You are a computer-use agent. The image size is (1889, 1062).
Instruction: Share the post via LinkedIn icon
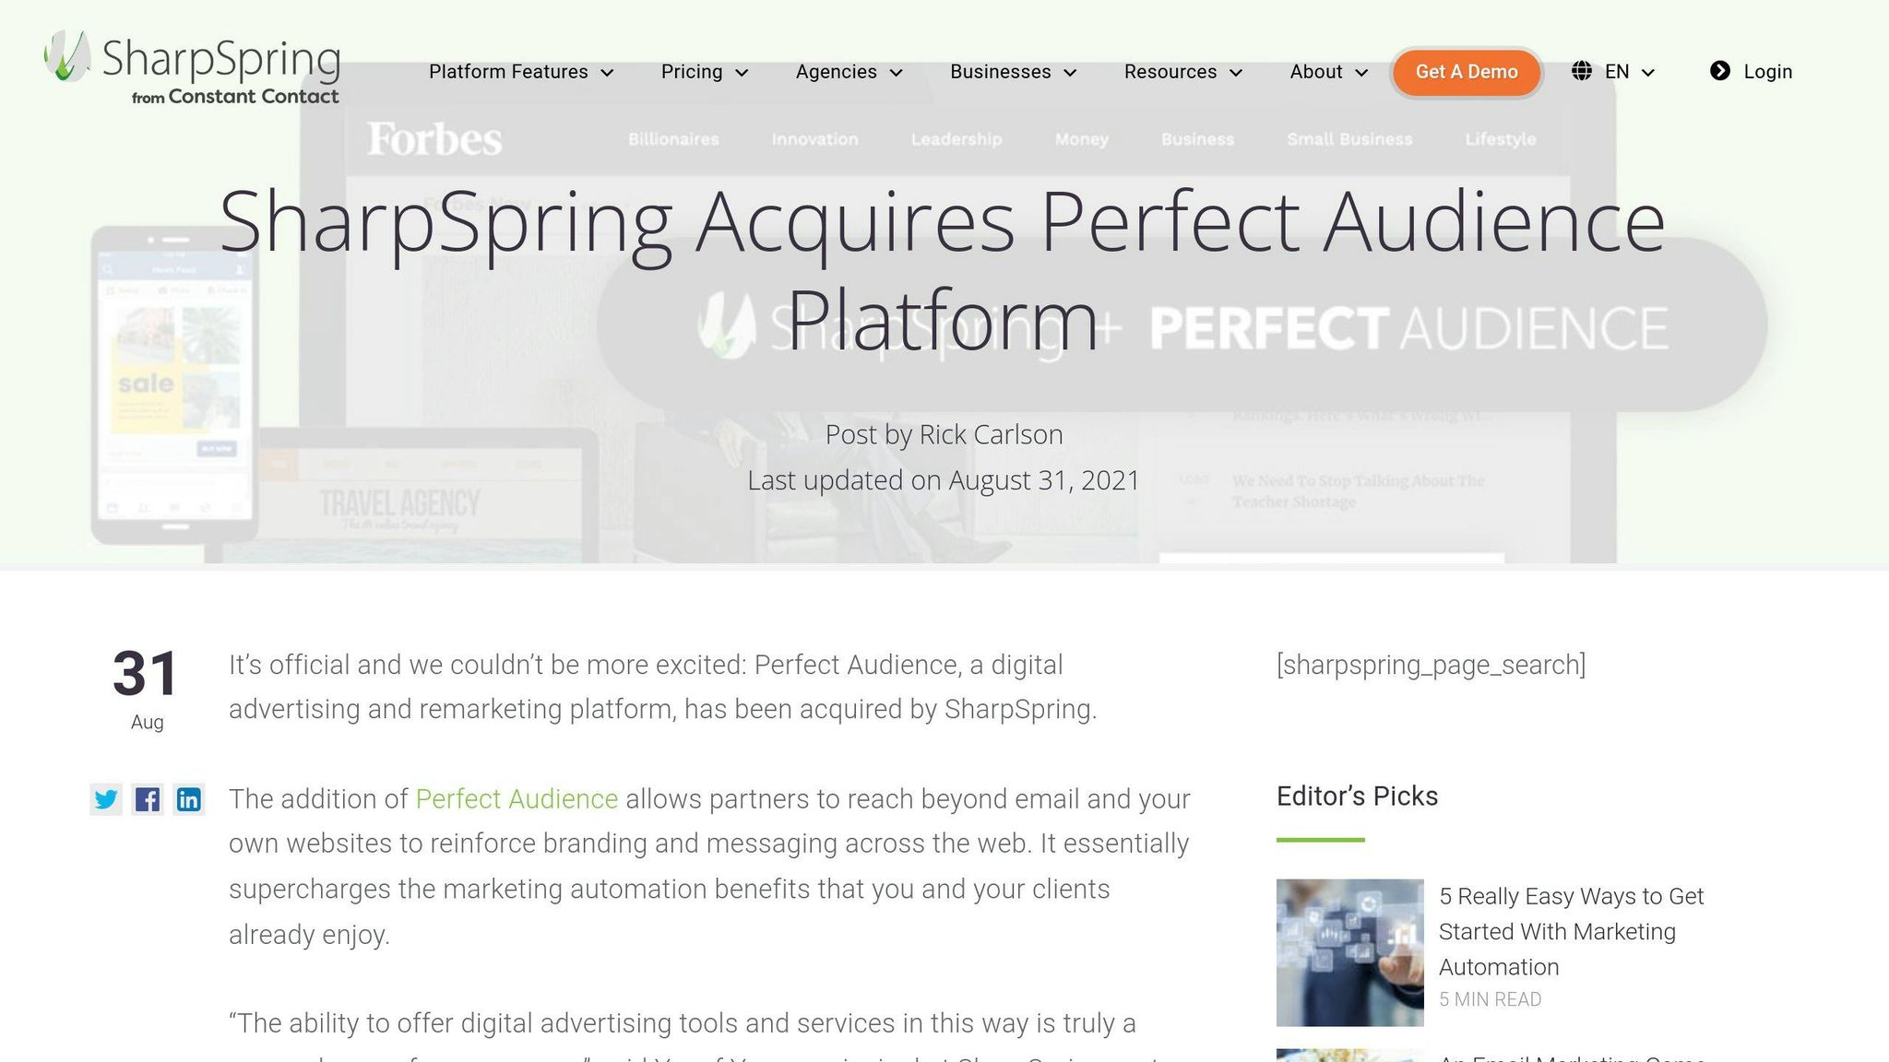click(189, 799)
